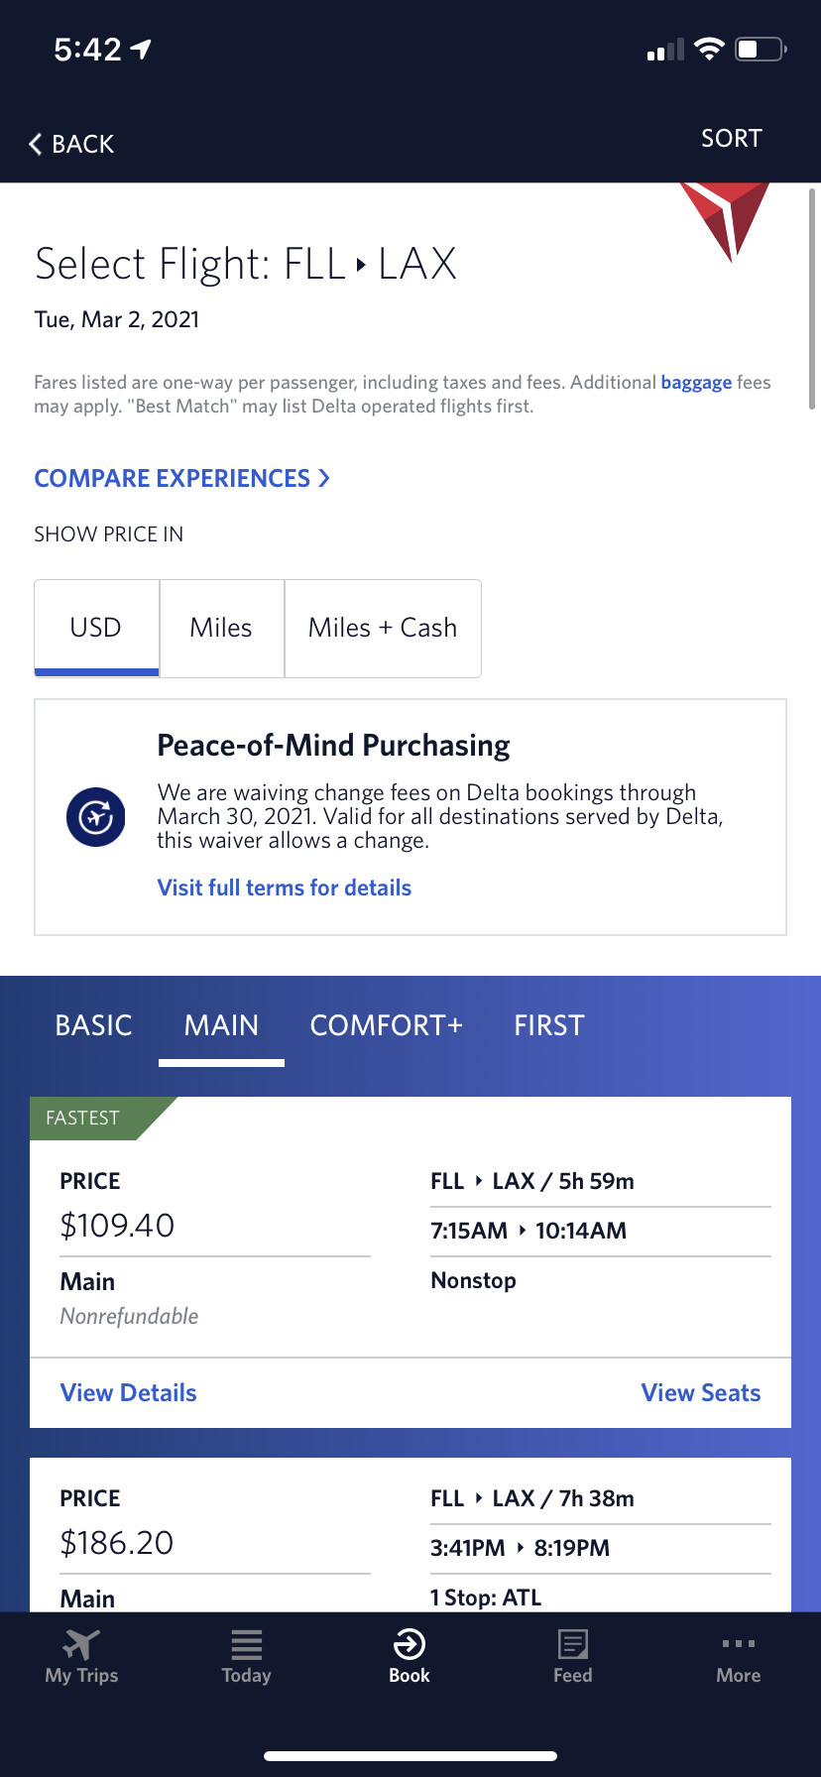Click the page scrollbar on the right
Screen dimensions: 821x1777
(x=812, y=297)
